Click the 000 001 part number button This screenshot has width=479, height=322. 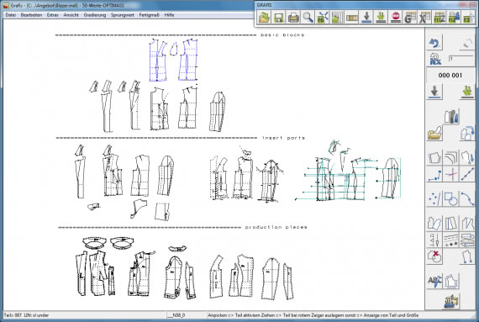[450, 76]
